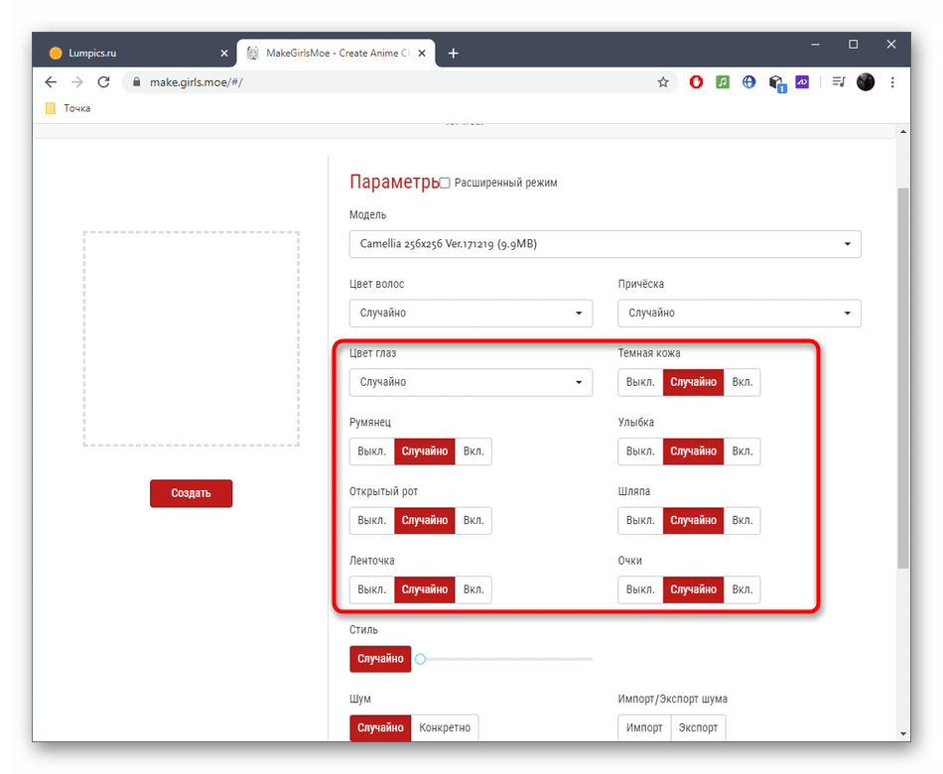Open the blue globe extension icon
The image size is (943, 774).
[x=749, y=82]
